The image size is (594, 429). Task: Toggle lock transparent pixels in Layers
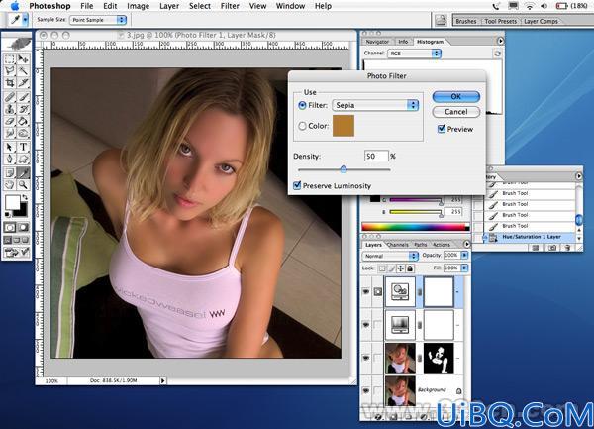click(382, 268)
